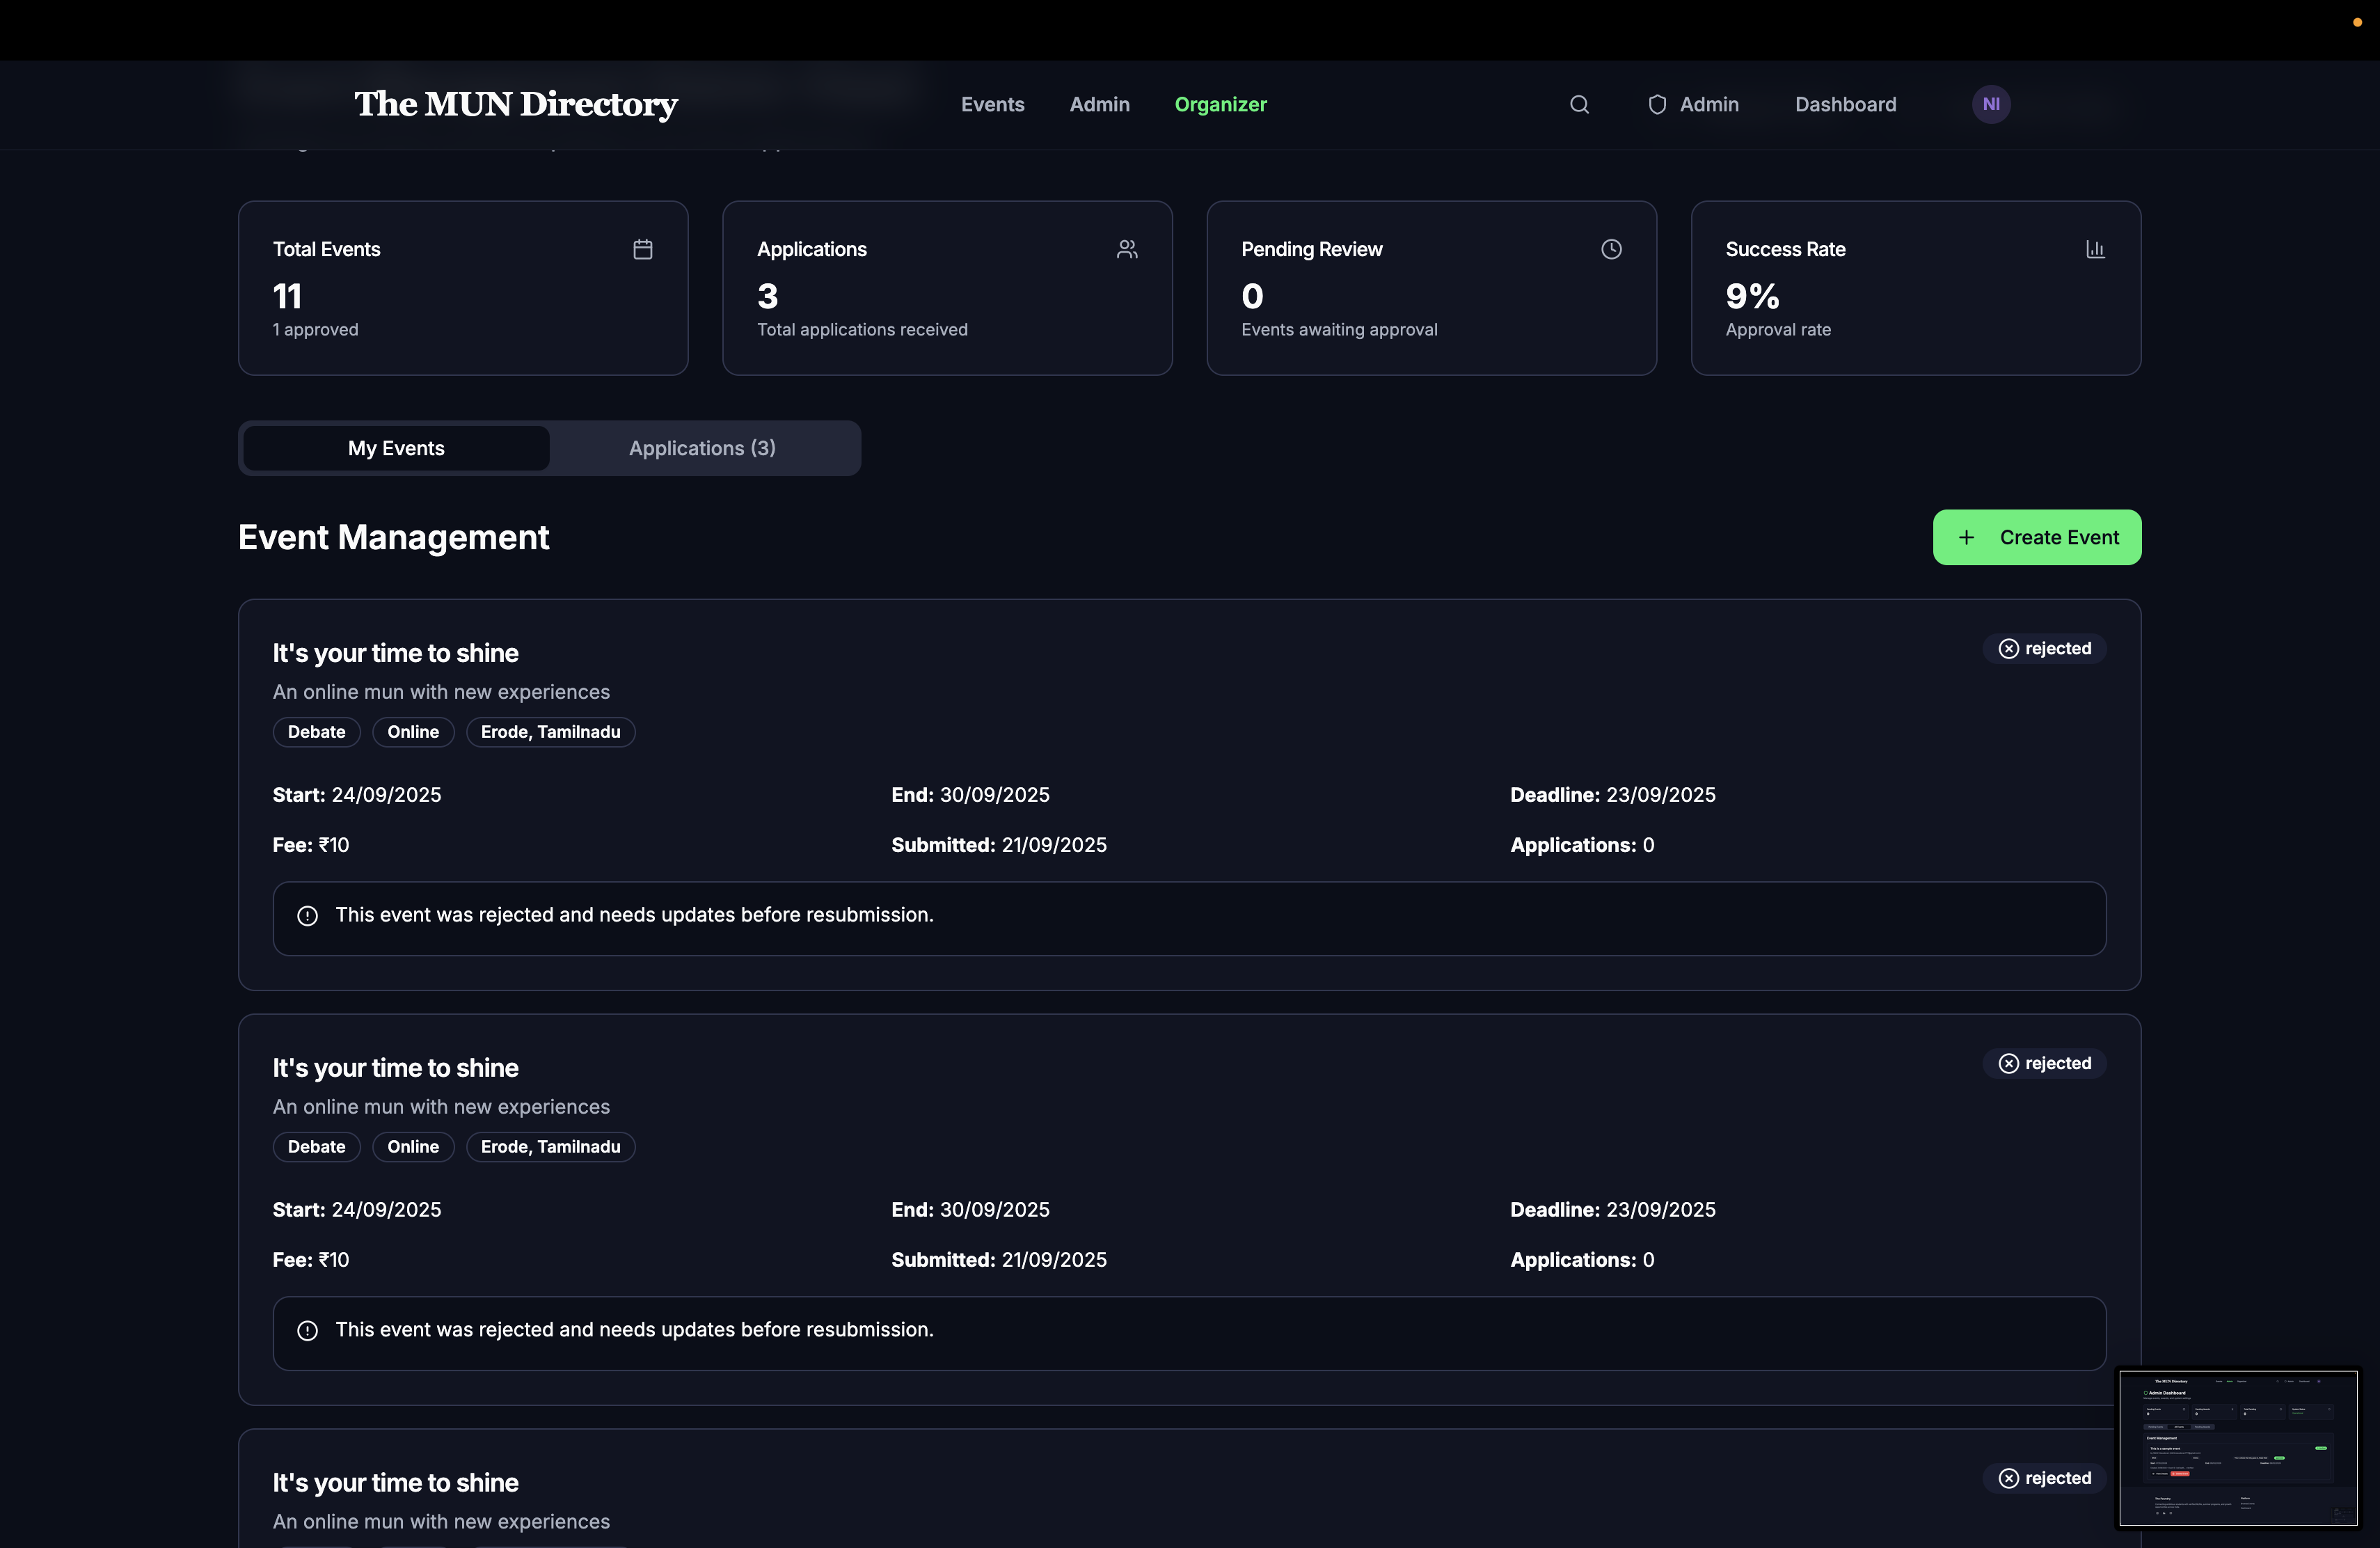This screenshot has height=1548, width=2380.
Task: Click the info icon in first rejection notice
Action: tap(307, 916)
